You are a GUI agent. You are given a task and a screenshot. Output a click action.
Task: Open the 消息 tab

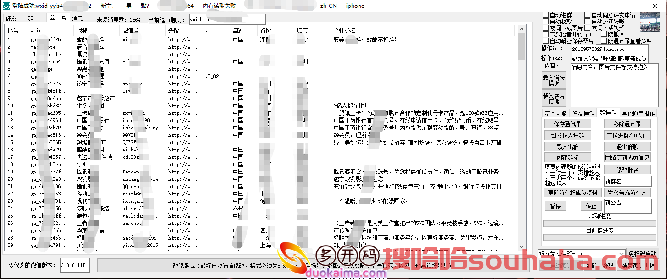(x=78, y=19)
